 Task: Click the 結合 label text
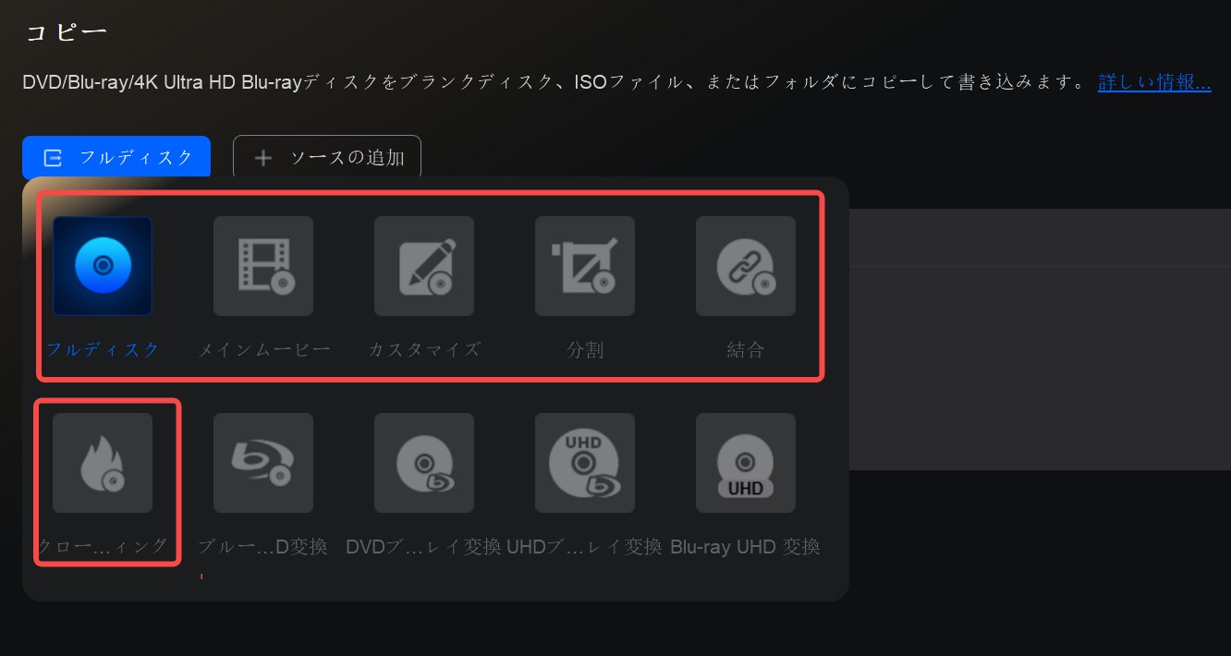(x=746, y=350)
